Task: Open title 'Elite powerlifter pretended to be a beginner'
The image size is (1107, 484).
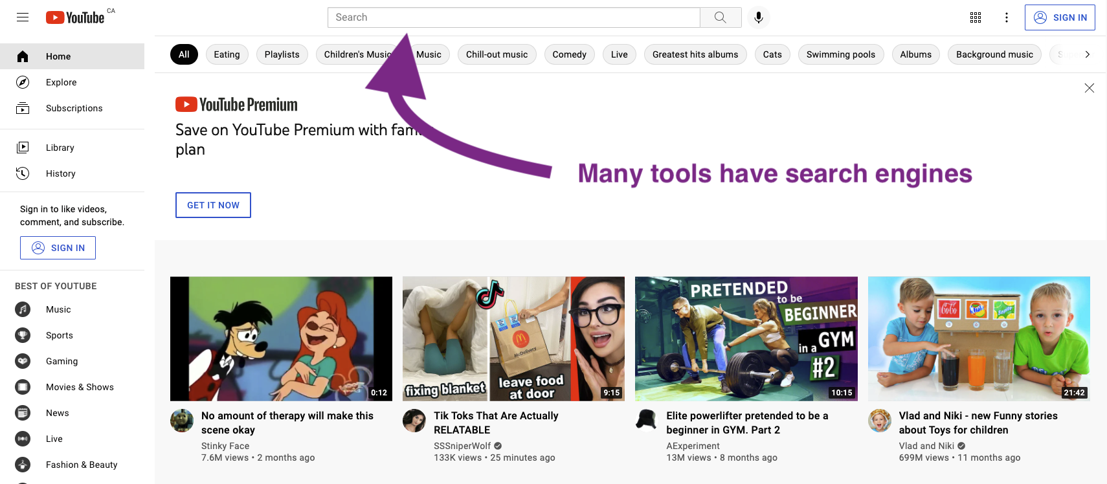Action: (747, 423)
